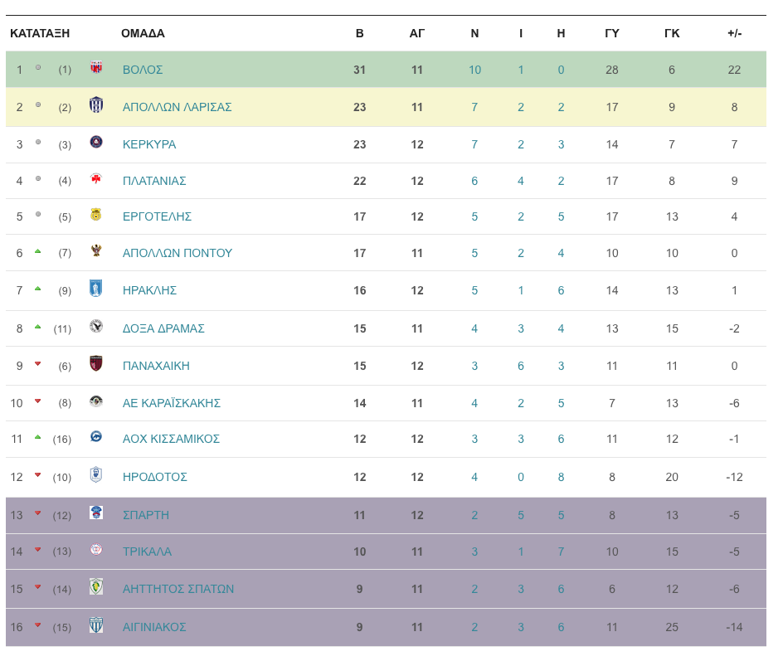Viewport: 783px width, 661px height.
Task: Click the ΑΗΤΤΗΤΟΣ ΣΠΑΤΩΝ team name
Action: [x=178, y=589]
